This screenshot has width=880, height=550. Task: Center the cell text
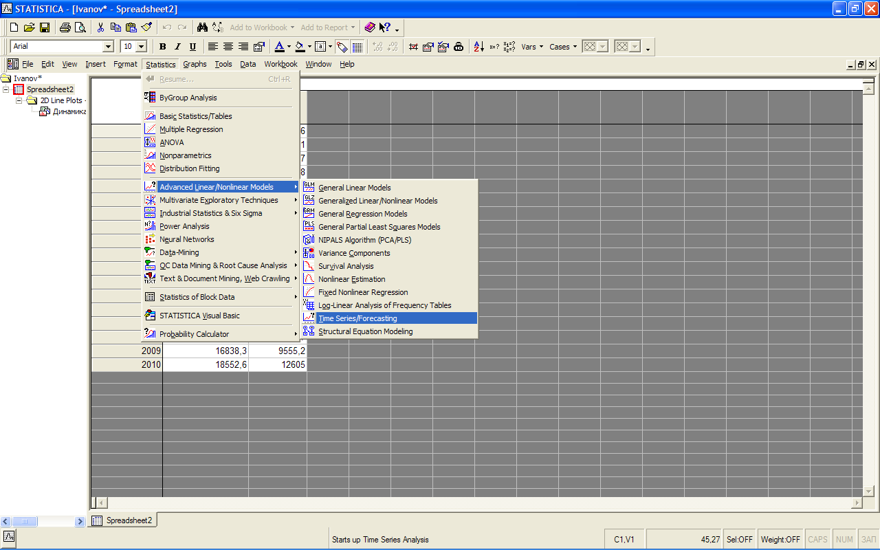(228, 47)
